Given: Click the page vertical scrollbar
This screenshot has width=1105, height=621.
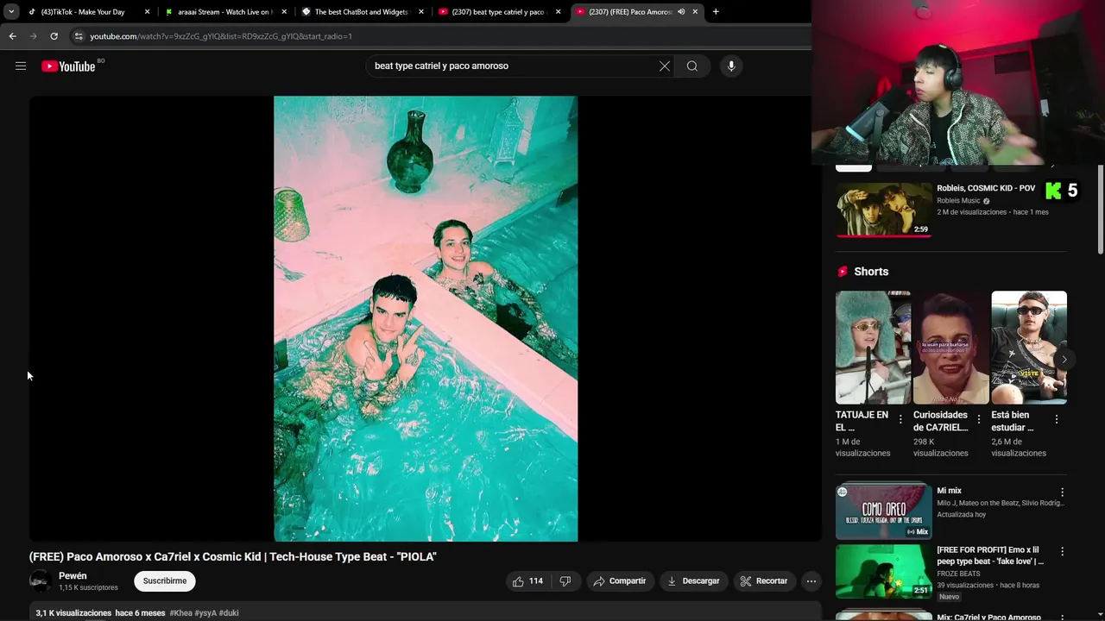Looking at the screenshot, I should [x=1100, y=211].
